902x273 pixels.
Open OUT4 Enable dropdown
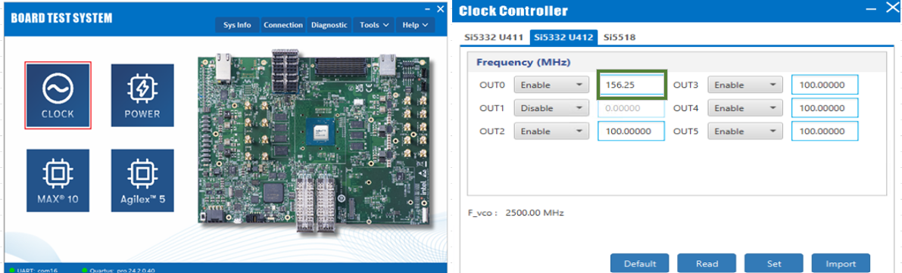click(x=745, y=108)
